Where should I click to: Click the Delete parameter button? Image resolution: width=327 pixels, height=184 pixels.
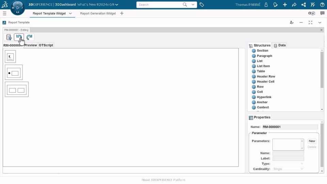pos(312,147)
